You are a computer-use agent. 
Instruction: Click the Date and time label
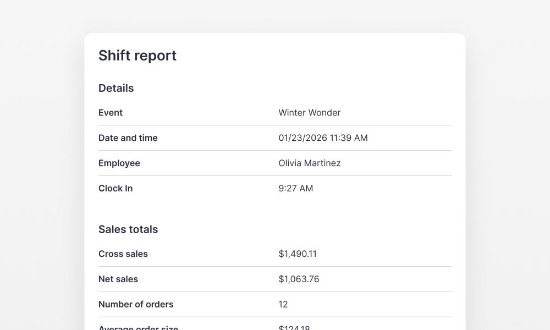[128, 138]
